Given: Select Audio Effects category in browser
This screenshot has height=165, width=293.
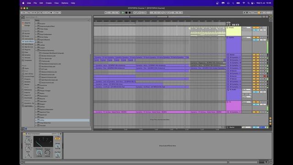Looking at the screenshot, I should click(x=28, y=42).
